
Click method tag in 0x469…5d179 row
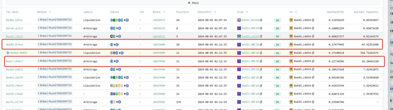(55, 77)
